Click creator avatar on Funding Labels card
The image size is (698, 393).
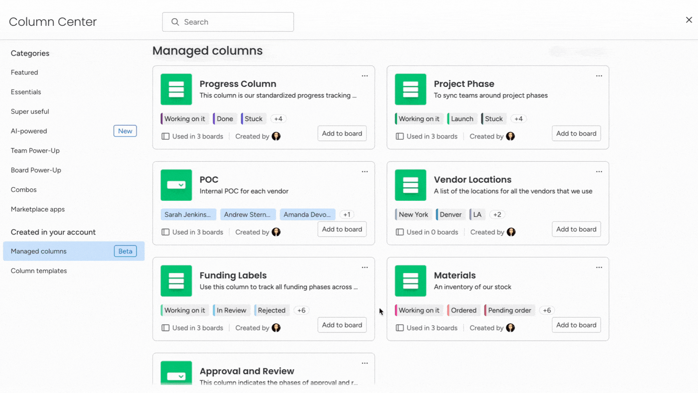[x=276, y=328]
